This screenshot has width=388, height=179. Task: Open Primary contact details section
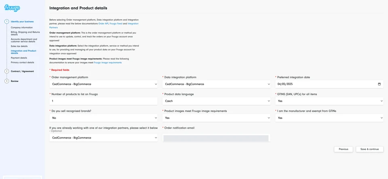click(x=23, y=62)
